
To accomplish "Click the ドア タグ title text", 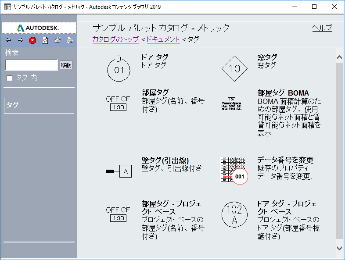I will click(x=155, y=57).
